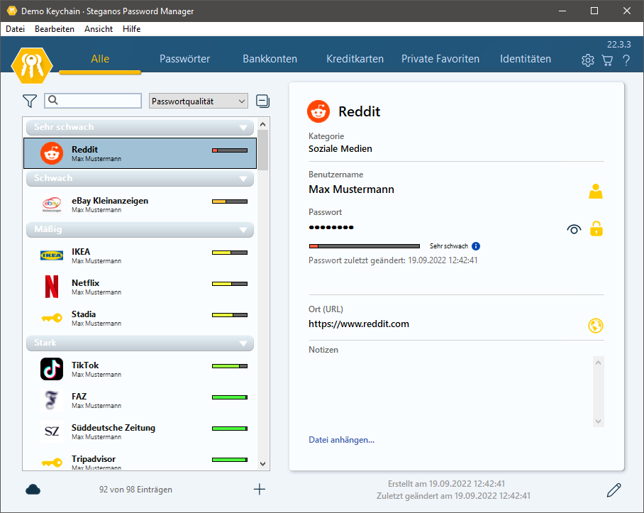Copy username with the person icon
This screenshot has width=644, height=513.
pos(596,192)
